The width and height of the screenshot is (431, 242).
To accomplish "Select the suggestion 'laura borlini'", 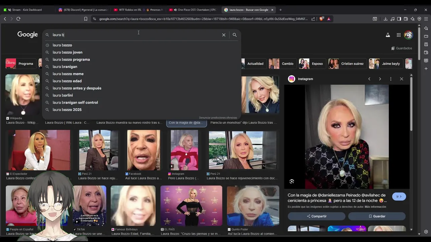I will point(141,95).
